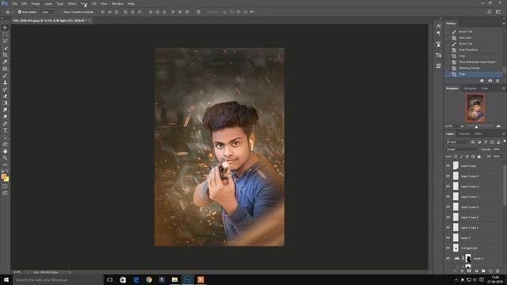
Task: Open the layer filter Kind dropdown
Action: point(457,142)
